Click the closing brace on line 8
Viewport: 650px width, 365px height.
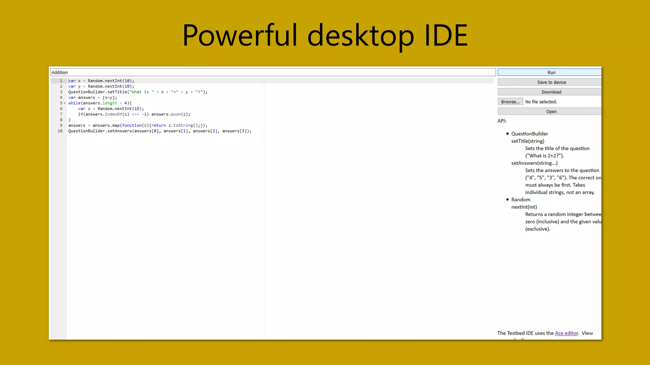[x=70, y=120]
